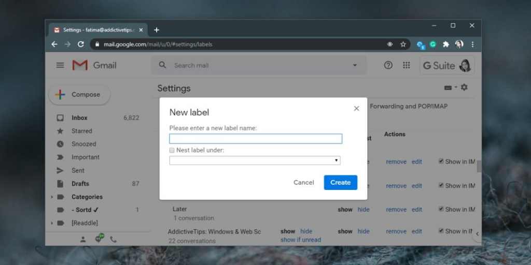Click the Gmail hamburger main menu icon

point(60,65)
